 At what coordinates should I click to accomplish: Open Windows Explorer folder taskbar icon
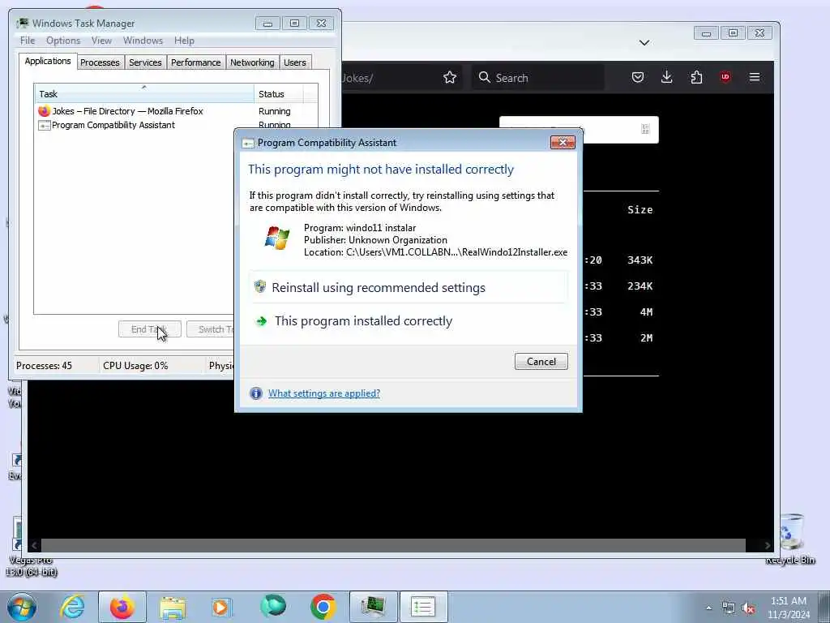(173, 607)
